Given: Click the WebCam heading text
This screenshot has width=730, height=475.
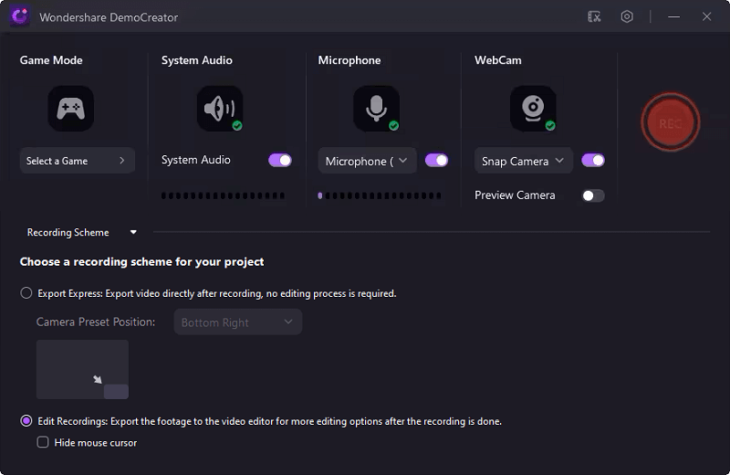Looking at the screenshot, I should pos(498,60).
